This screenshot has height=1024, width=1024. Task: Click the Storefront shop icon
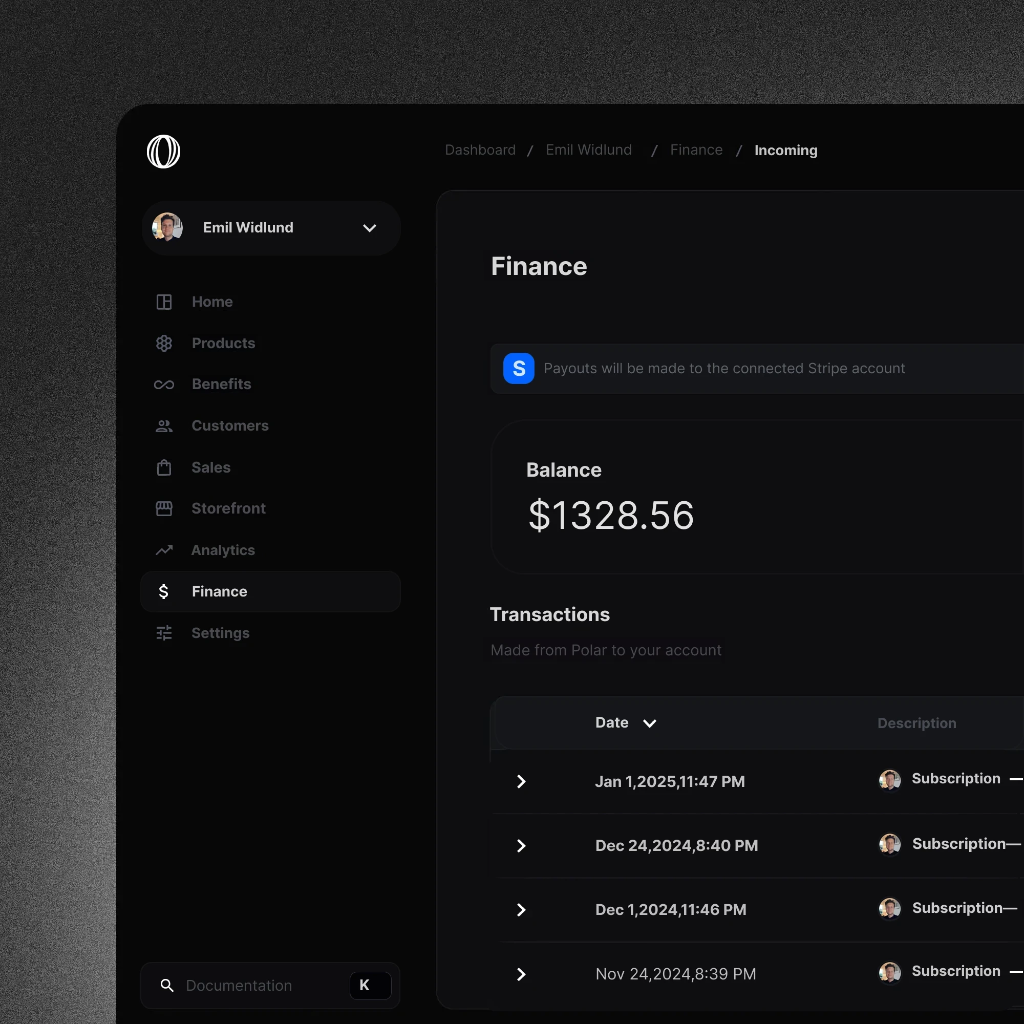(x=164, y=508)
